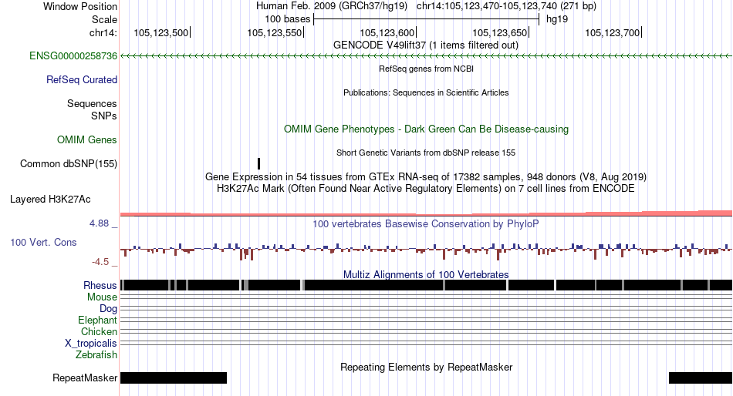The height and width of the screenshot is (396, 733).
Task: Click the black dbSNP variant tick mark
Action: pos(259,163)
